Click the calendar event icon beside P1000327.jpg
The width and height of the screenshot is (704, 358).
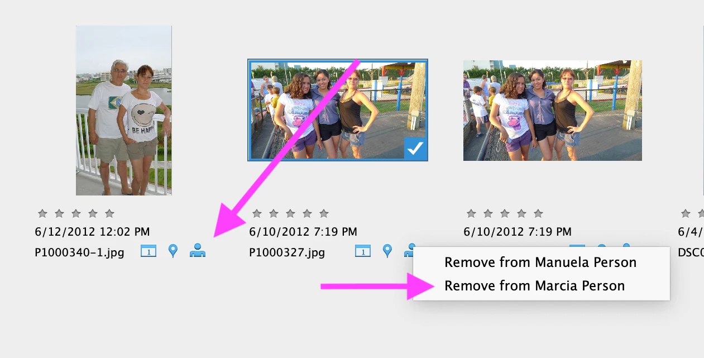(363, 251)
